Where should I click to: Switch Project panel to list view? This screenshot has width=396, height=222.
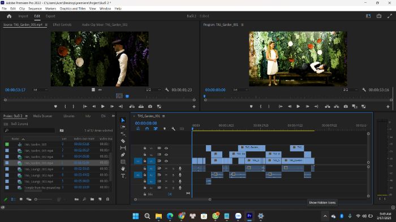tap(13, 199)
